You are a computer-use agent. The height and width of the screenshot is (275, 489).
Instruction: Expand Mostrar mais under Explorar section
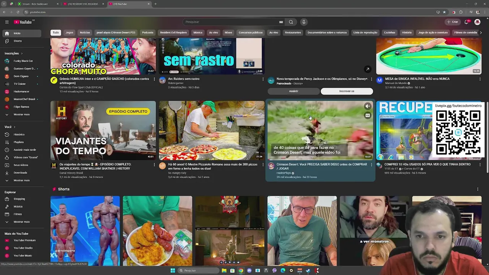coord(21,222)
